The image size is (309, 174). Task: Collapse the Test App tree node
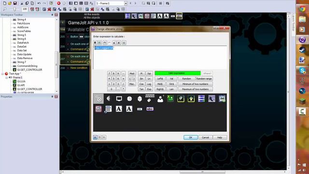point(3,73)
